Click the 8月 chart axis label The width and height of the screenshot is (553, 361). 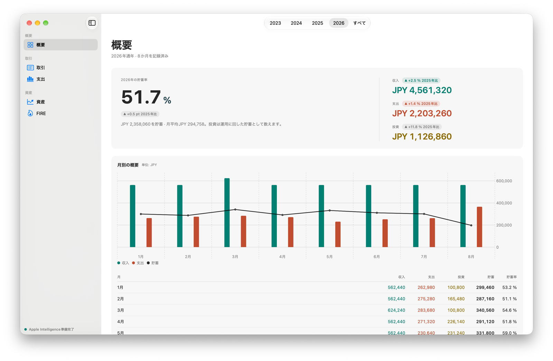coord(471,257)
